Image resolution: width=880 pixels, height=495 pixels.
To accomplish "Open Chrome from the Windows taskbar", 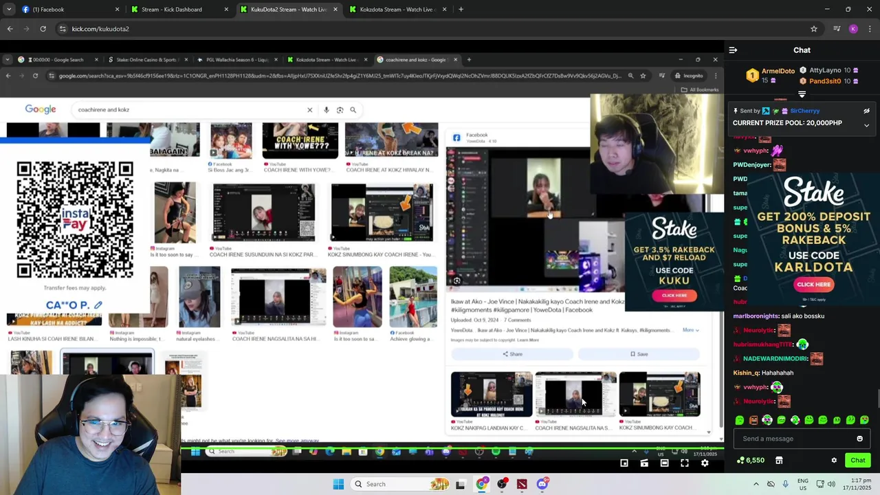I will click(481, 484).
